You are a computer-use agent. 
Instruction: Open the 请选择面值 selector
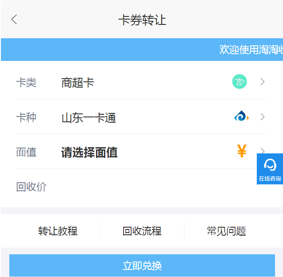(x=89, y=153)
